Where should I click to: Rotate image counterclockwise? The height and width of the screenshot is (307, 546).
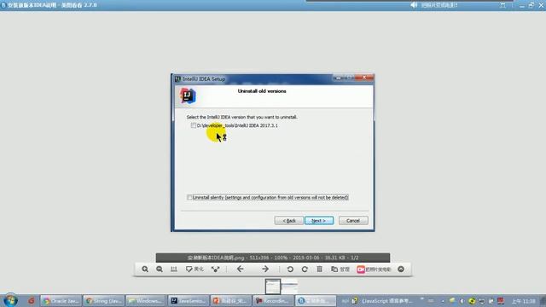point(290,269)
